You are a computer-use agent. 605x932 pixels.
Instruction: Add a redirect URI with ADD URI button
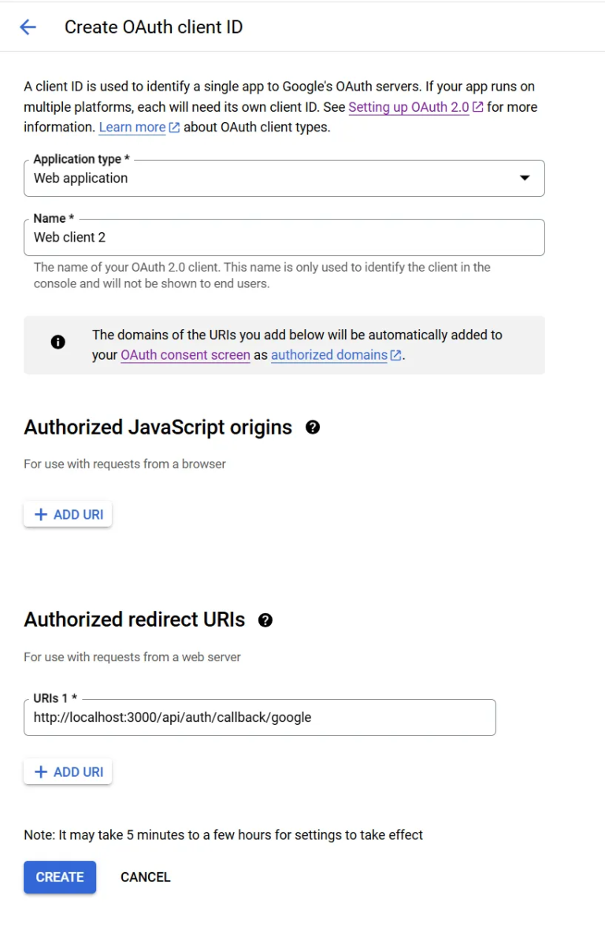[x=68, y=771]
